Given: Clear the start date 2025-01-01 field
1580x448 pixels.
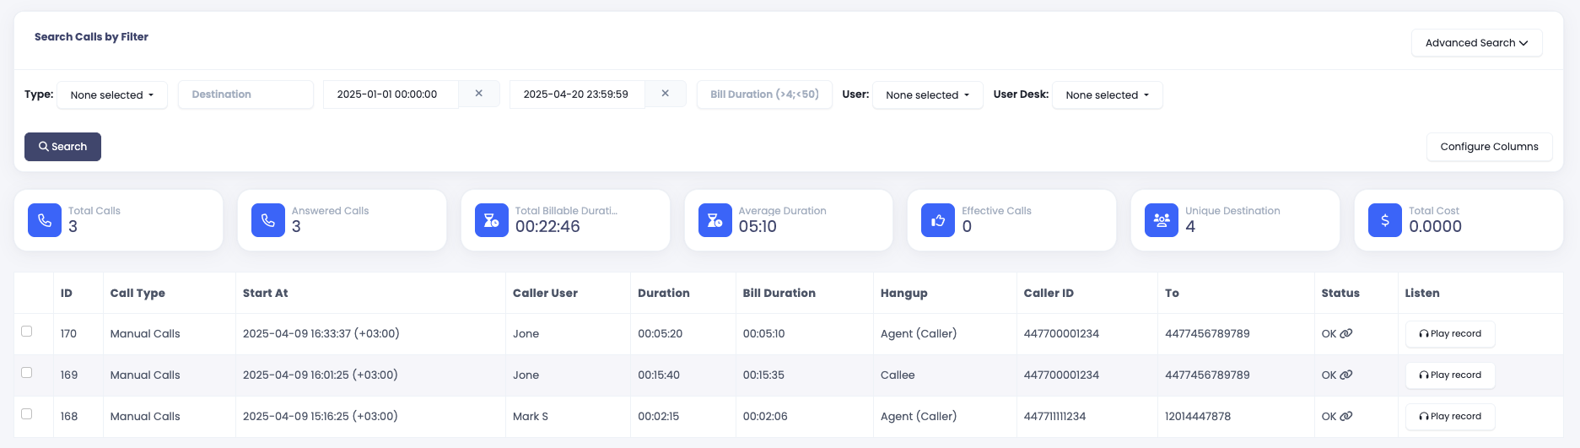Looking at the screenshot, I should tap(479, 94).
